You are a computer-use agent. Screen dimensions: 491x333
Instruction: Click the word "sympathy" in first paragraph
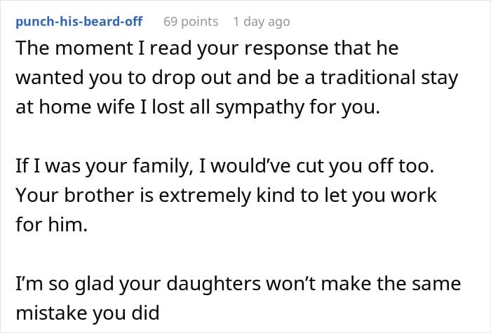[x=257, y=109]
